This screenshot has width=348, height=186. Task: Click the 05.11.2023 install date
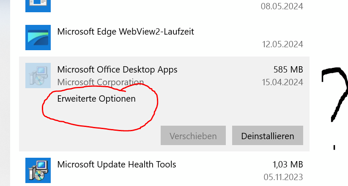(x=283, y=177)
